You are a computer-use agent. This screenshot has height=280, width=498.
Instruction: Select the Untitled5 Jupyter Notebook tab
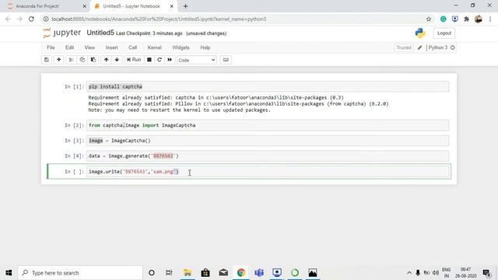click(133, 6)
